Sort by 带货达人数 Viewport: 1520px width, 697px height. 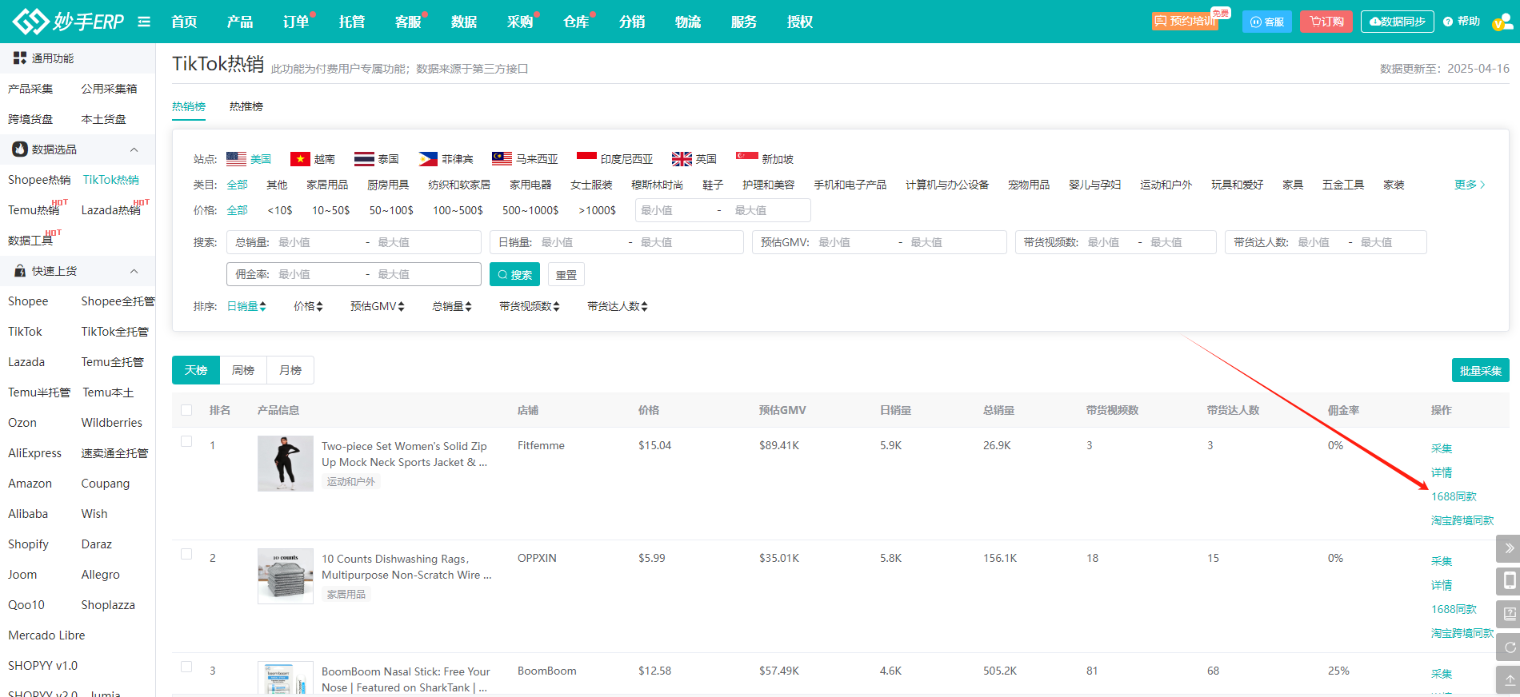(x=618, y=306)
